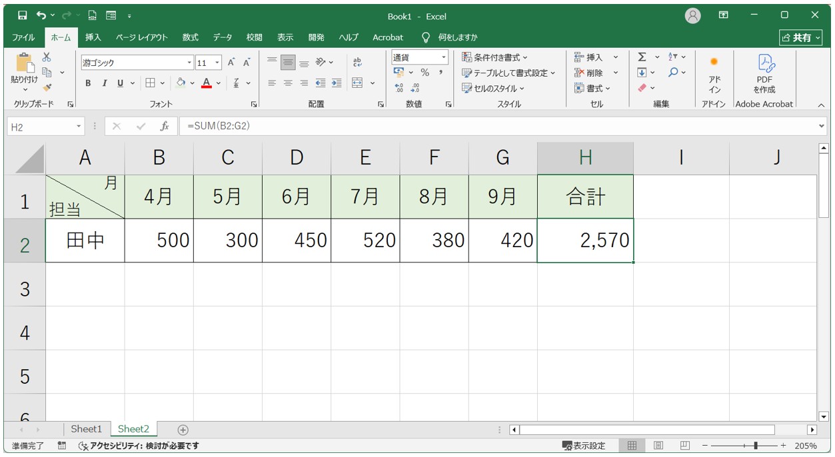Toggle bottom vertical alignment
The image size is (835, 457).
[304, 63]
